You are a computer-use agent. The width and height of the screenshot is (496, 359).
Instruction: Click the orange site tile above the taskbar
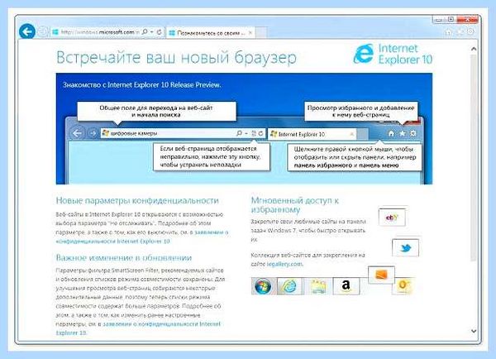point(381,275)
